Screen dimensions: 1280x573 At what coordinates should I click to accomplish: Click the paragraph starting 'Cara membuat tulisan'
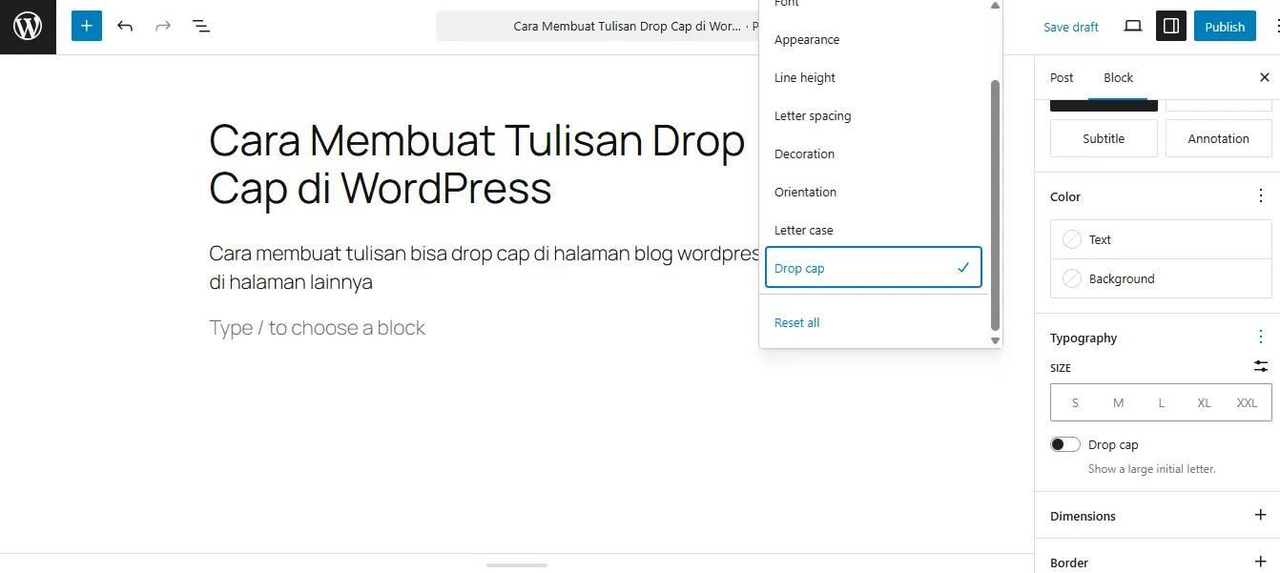pyautogui.click(x=485, y=268)
